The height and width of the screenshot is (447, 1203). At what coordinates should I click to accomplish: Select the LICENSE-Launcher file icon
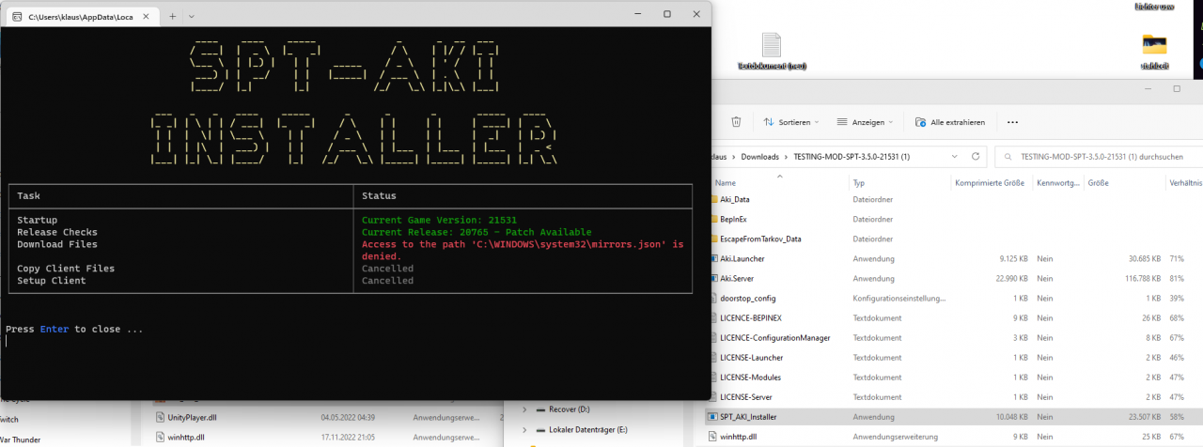click(x=712, y=357)
